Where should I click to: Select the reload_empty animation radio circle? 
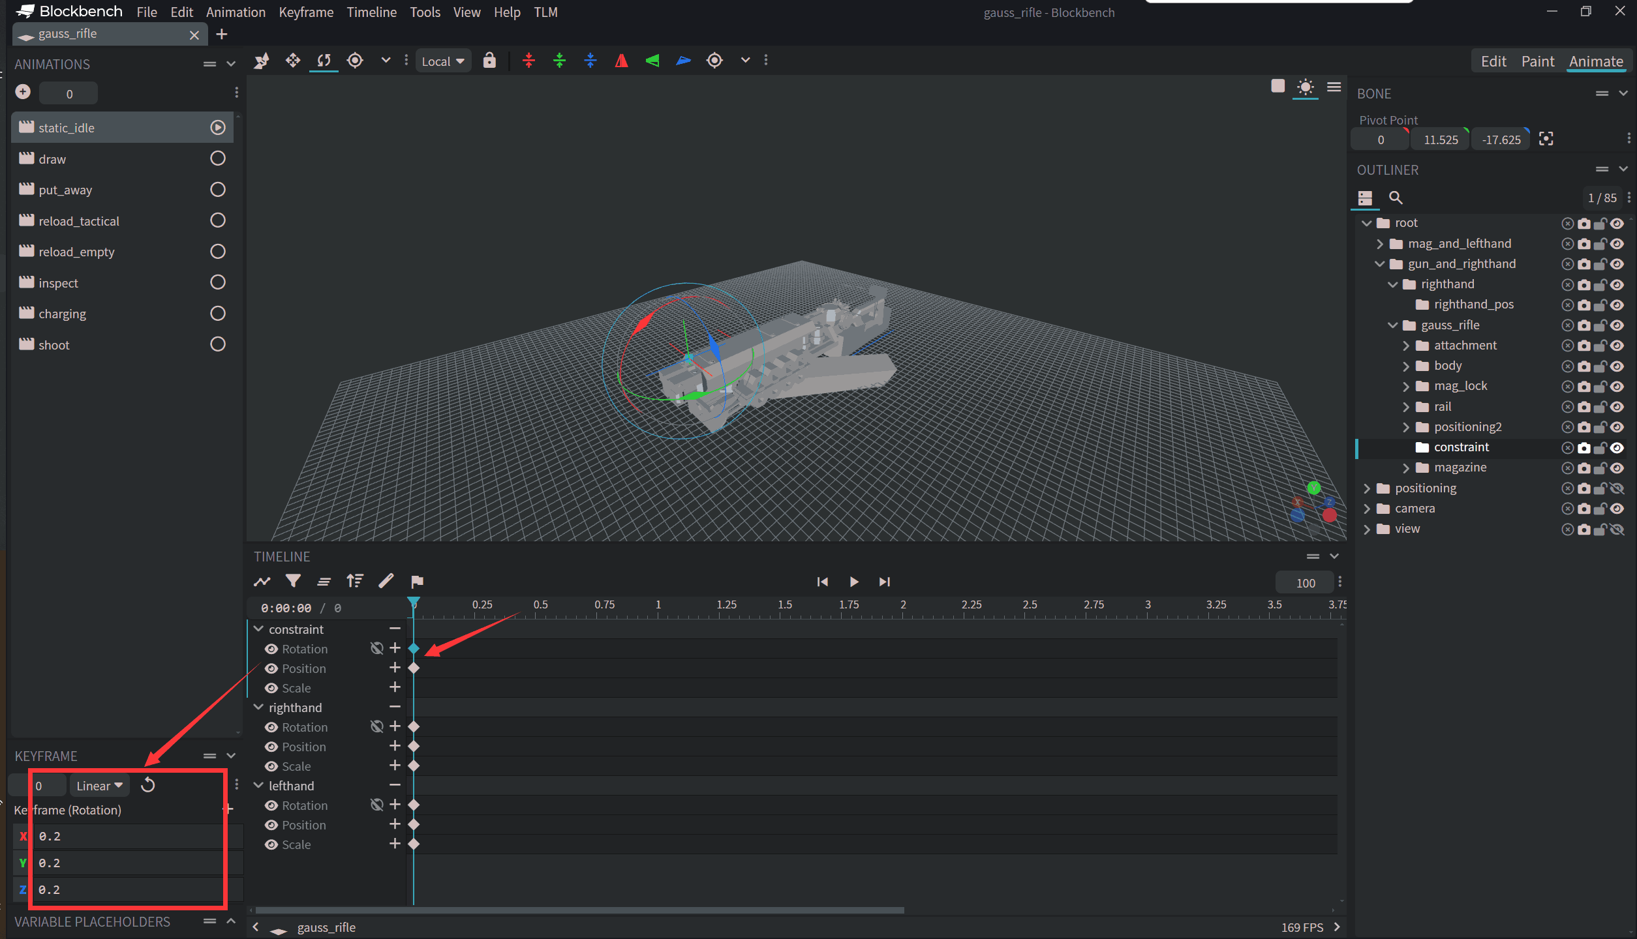218,252
